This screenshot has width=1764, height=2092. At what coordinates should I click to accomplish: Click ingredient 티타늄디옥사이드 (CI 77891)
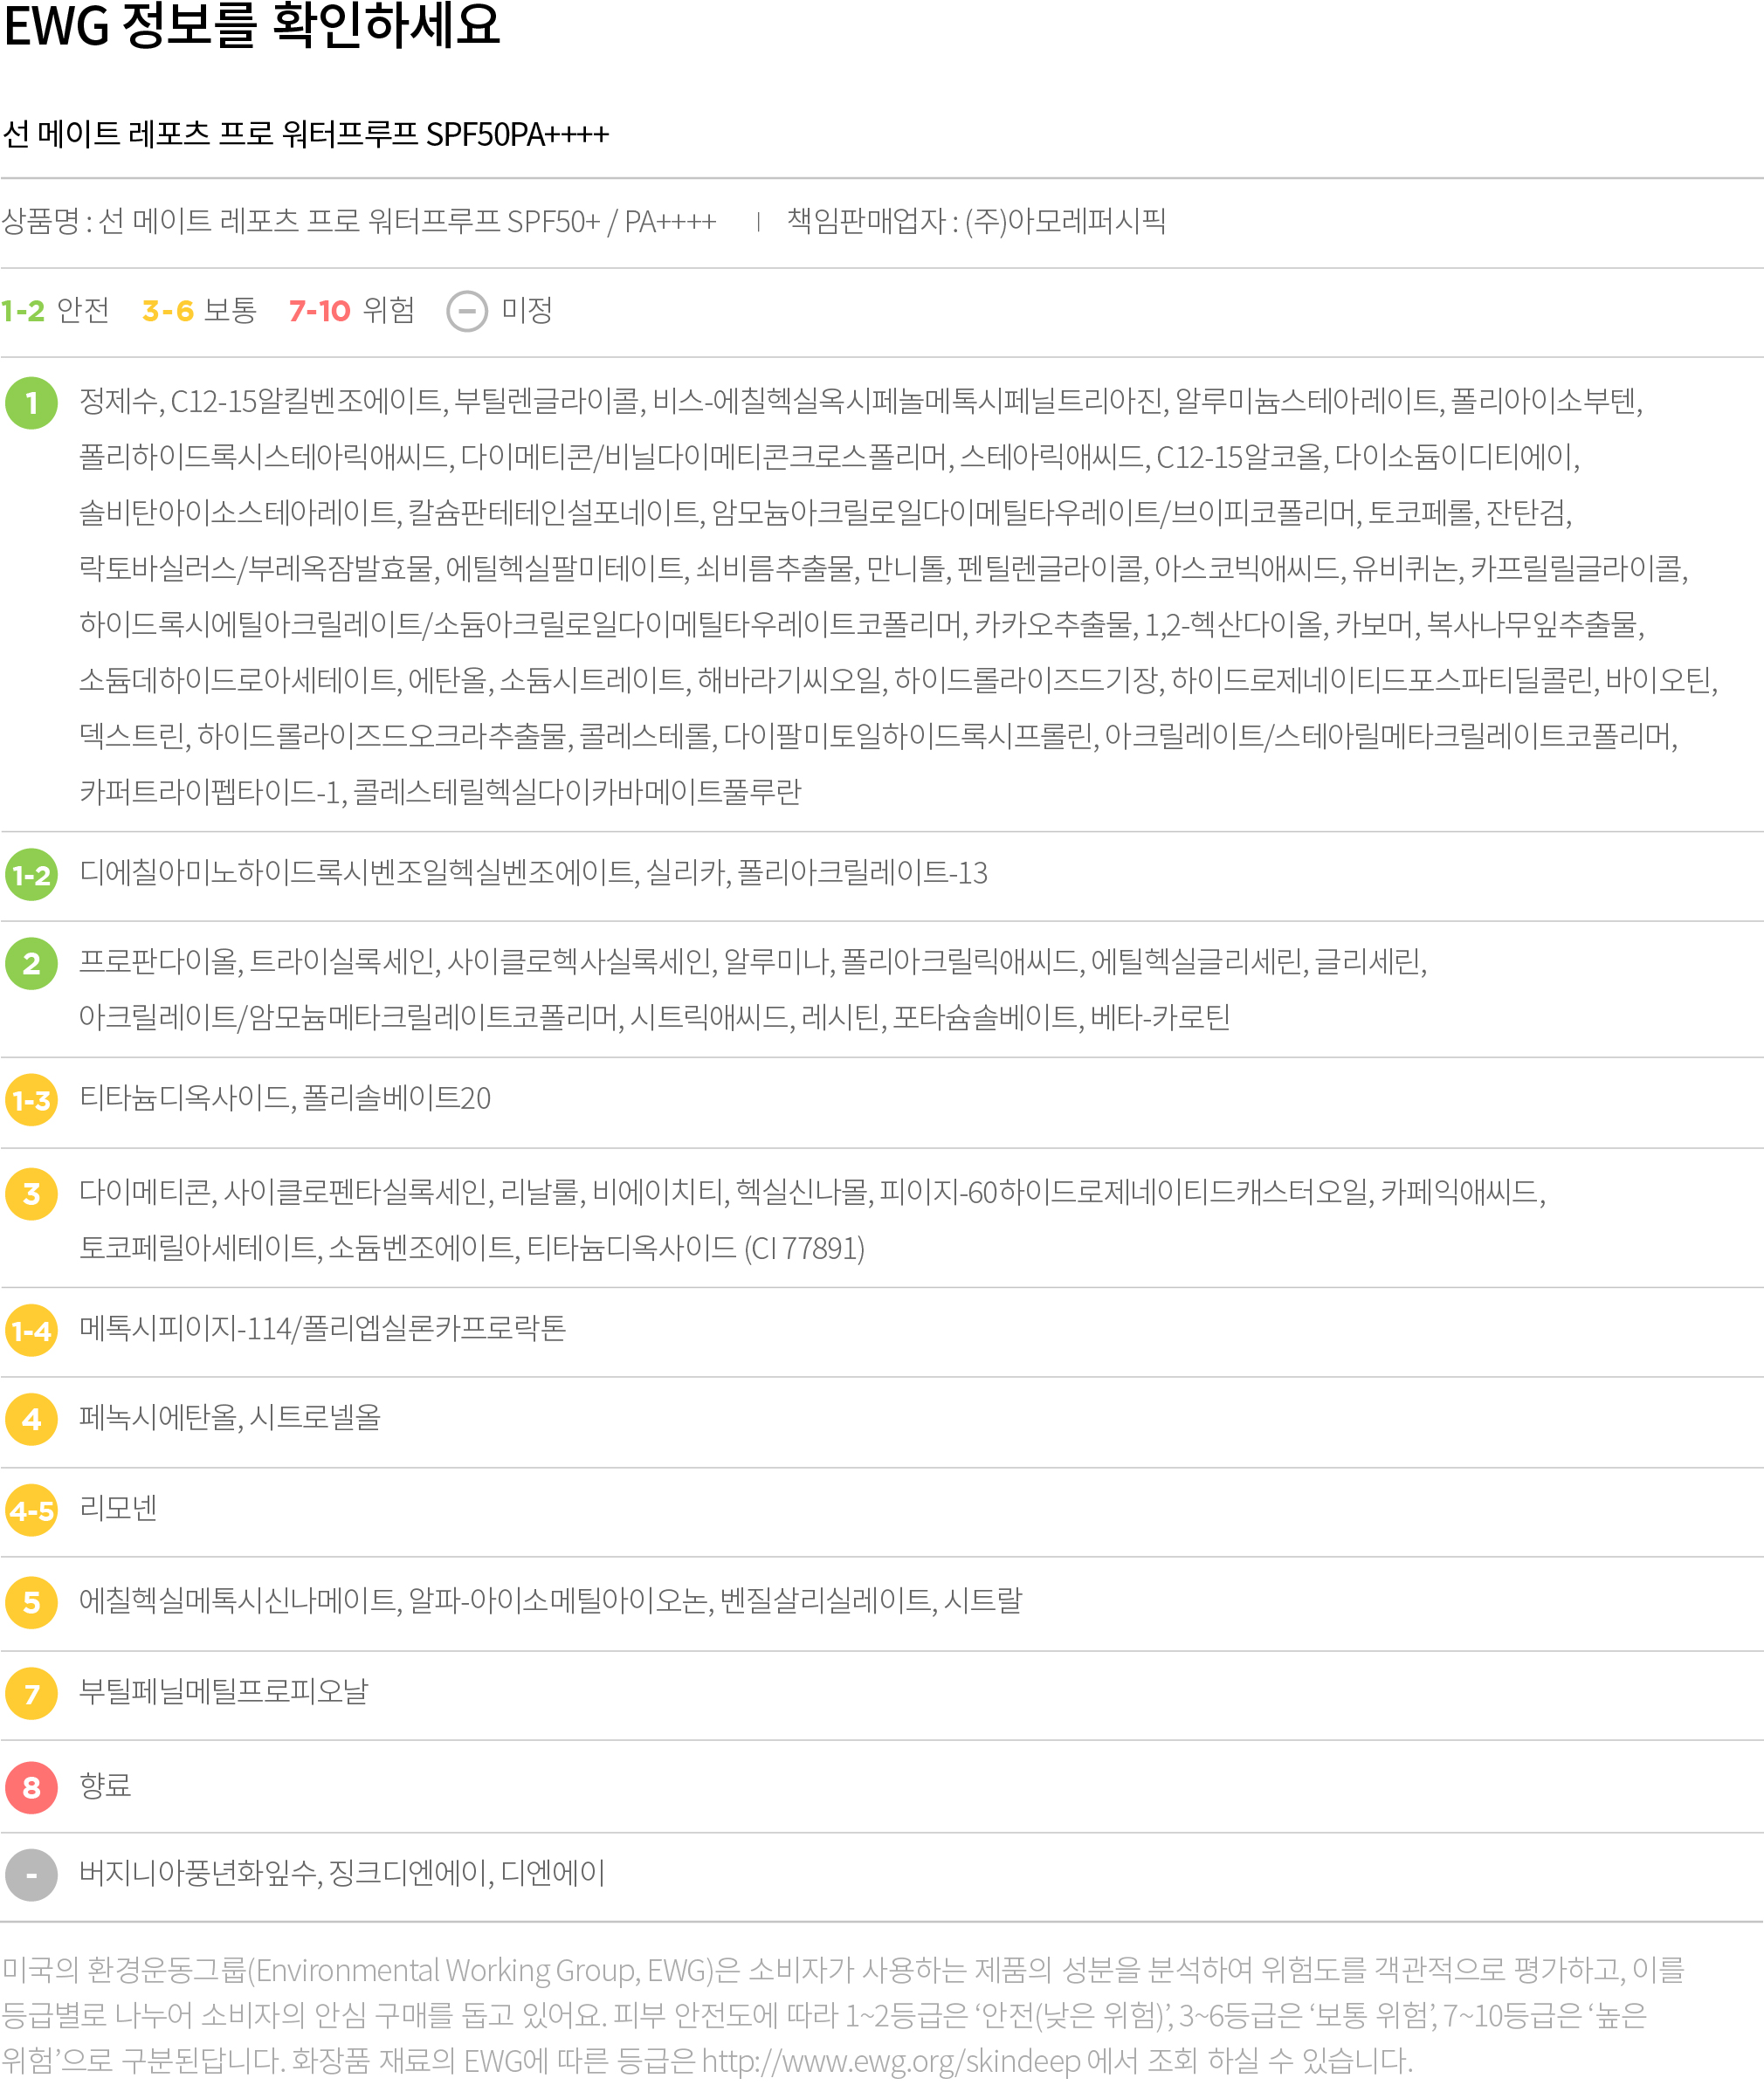696,1249
